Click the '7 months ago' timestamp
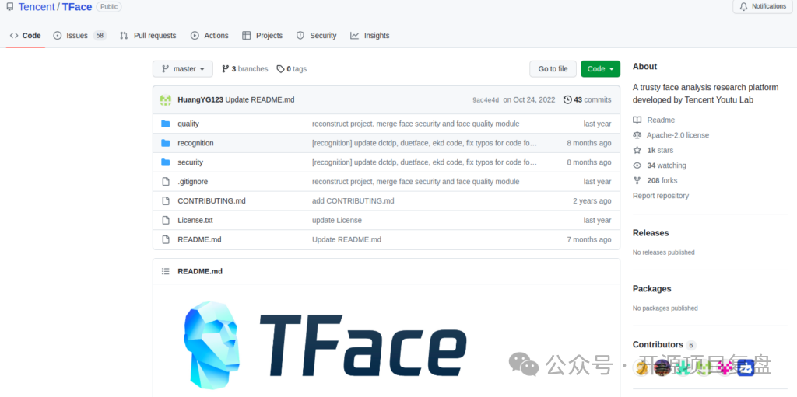The image size is (797, 397). pyautogui.click(x=589, y=239)
